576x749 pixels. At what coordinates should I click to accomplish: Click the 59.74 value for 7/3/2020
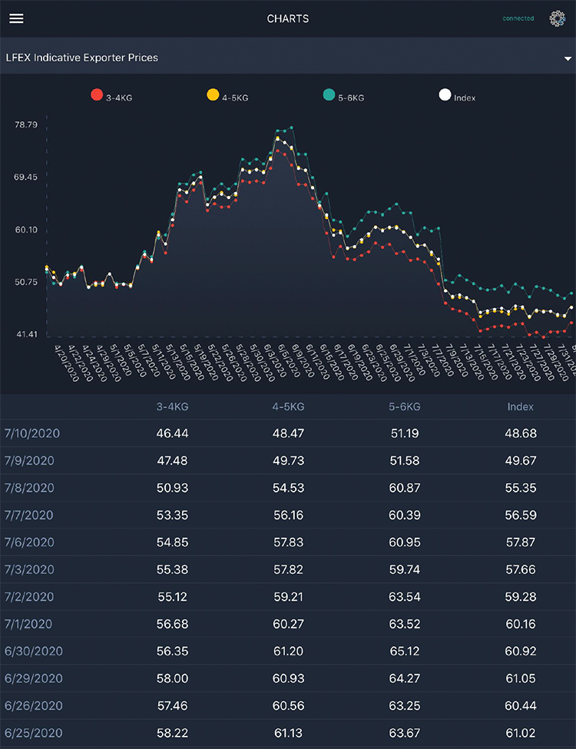tap(405, 569)
